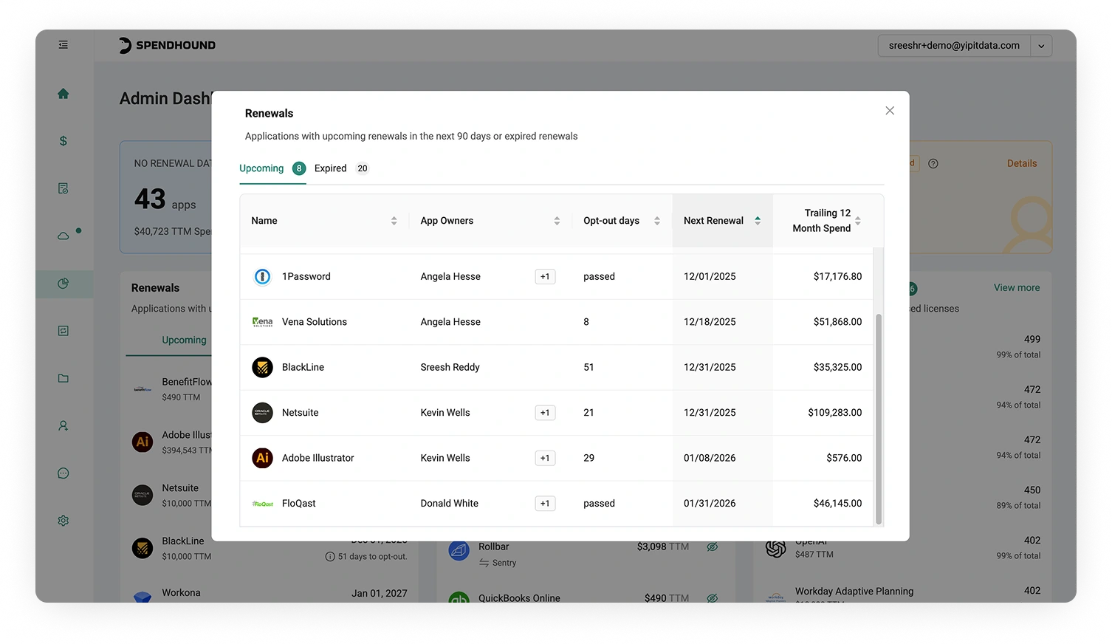Image resolution: width=1112 pixels, height=644 pixels.
Task: Toggle visibility eye for QuickBooks Online
Action: coord(713,598)
